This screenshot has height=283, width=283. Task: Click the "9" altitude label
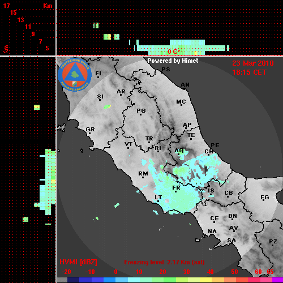33,34
